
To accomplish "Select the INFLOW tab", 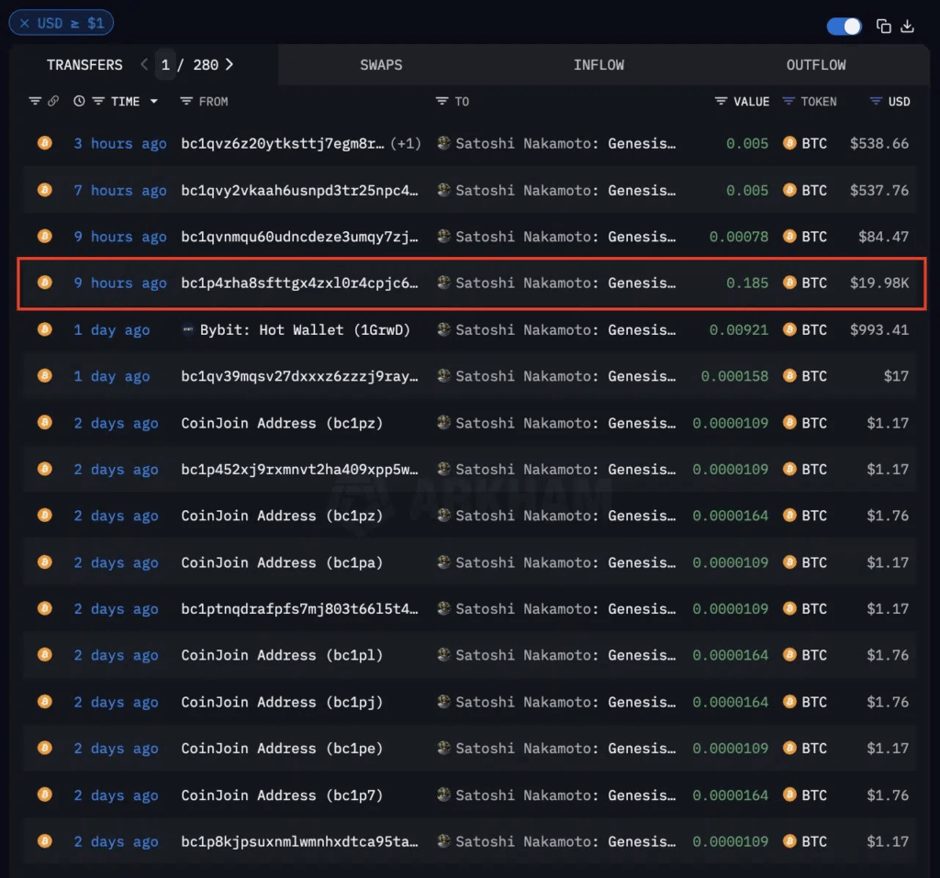I will point(599,65).
